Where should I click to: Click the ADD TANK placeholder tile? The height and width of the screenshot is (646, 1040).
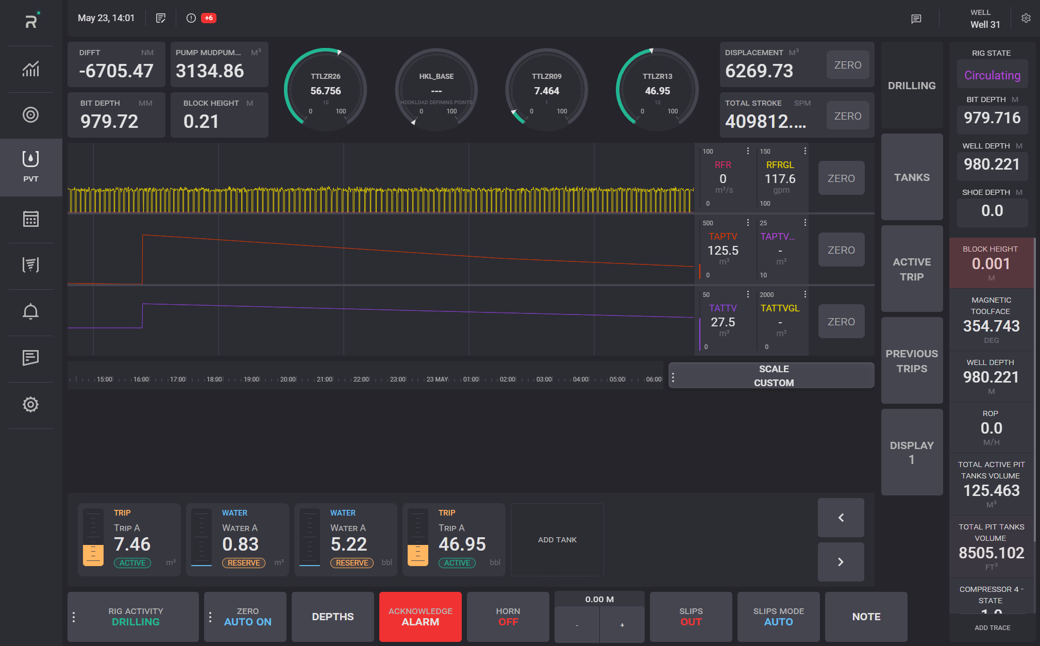pyautogui.click(x=557, y=540)
